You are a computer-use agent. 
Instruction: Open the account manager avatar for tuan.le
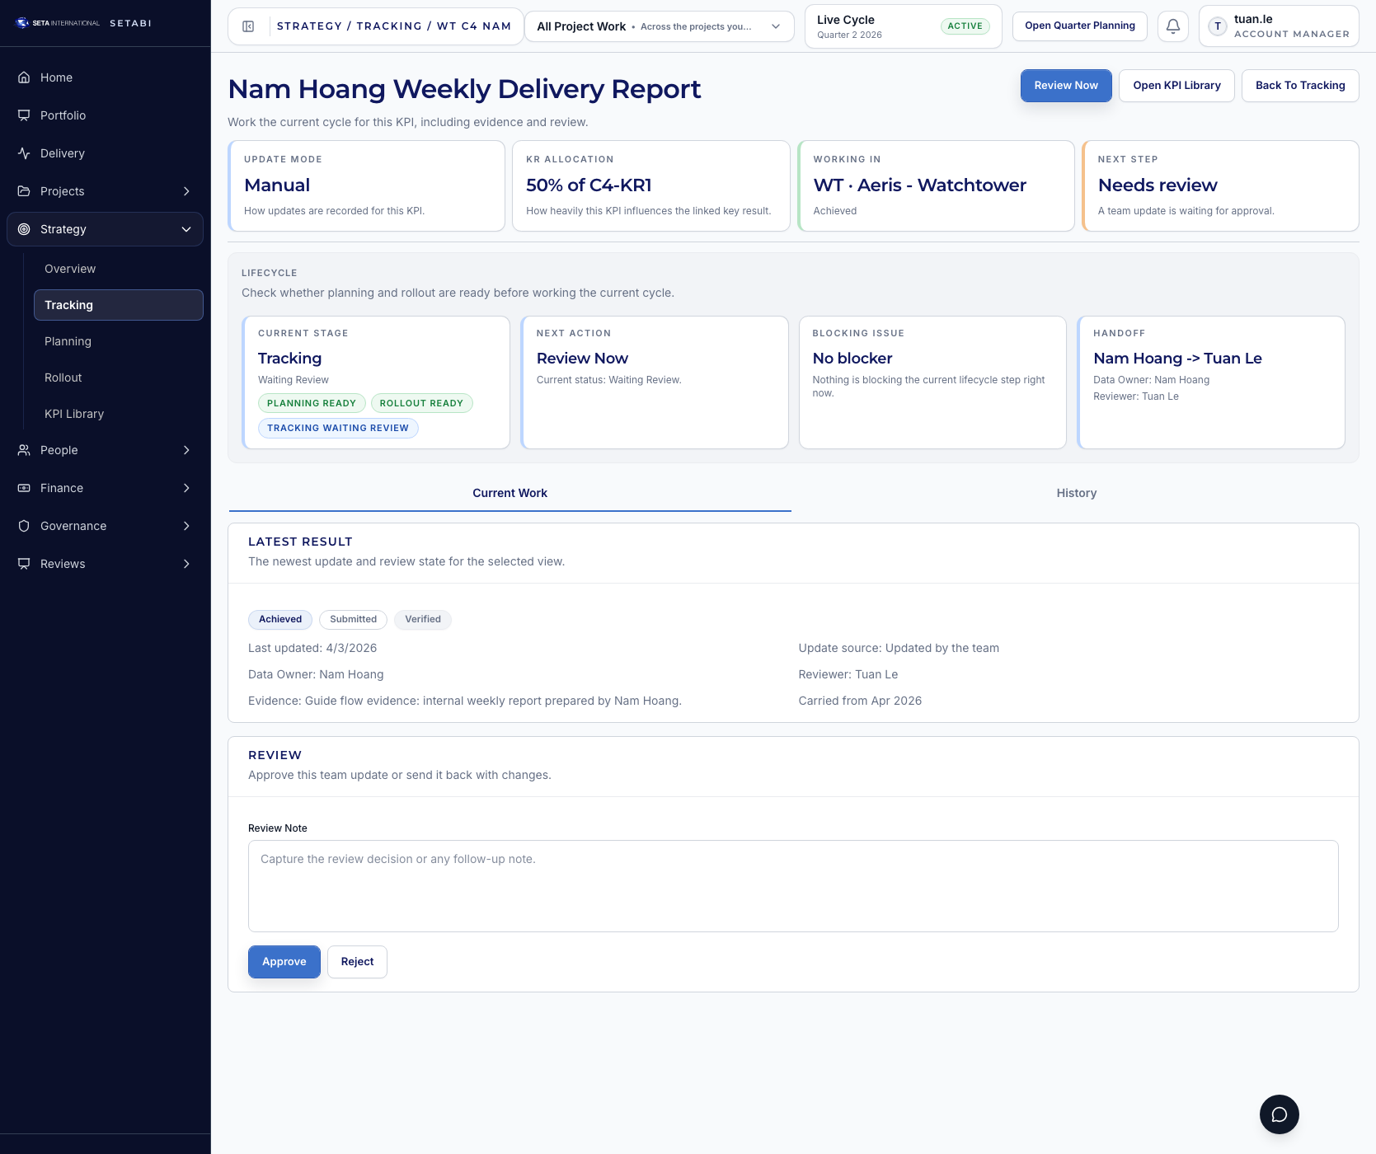[1217, 26]
